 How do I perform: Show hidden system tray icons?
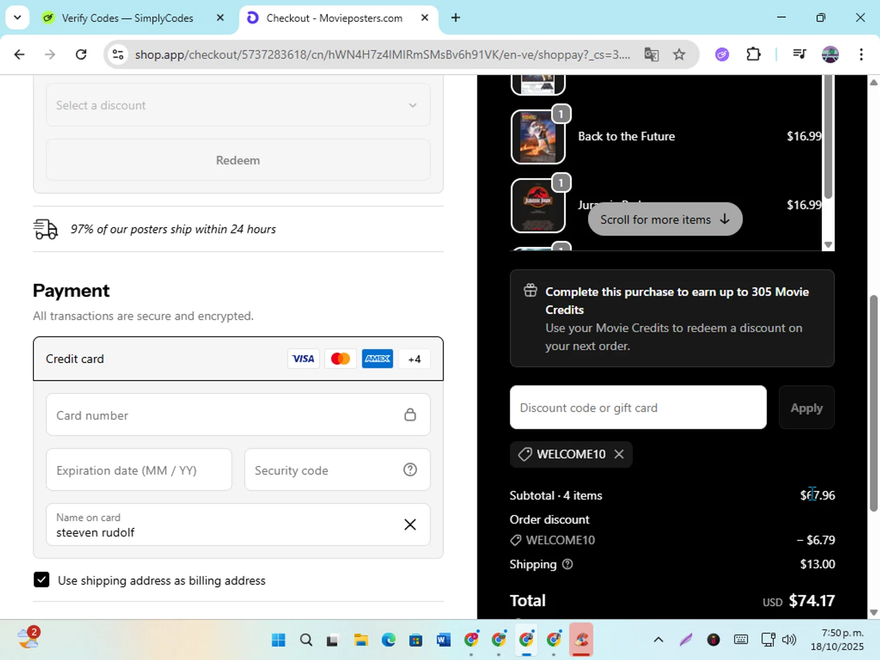click(658, 639)
